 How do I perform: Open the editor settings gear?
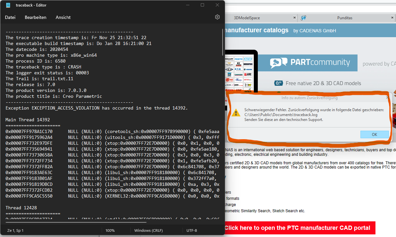[217, 17]
